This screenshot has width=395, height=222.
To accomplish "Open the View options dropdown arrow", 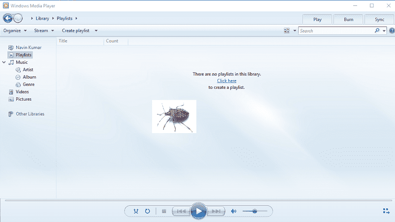I will click(x=295, y=30).
